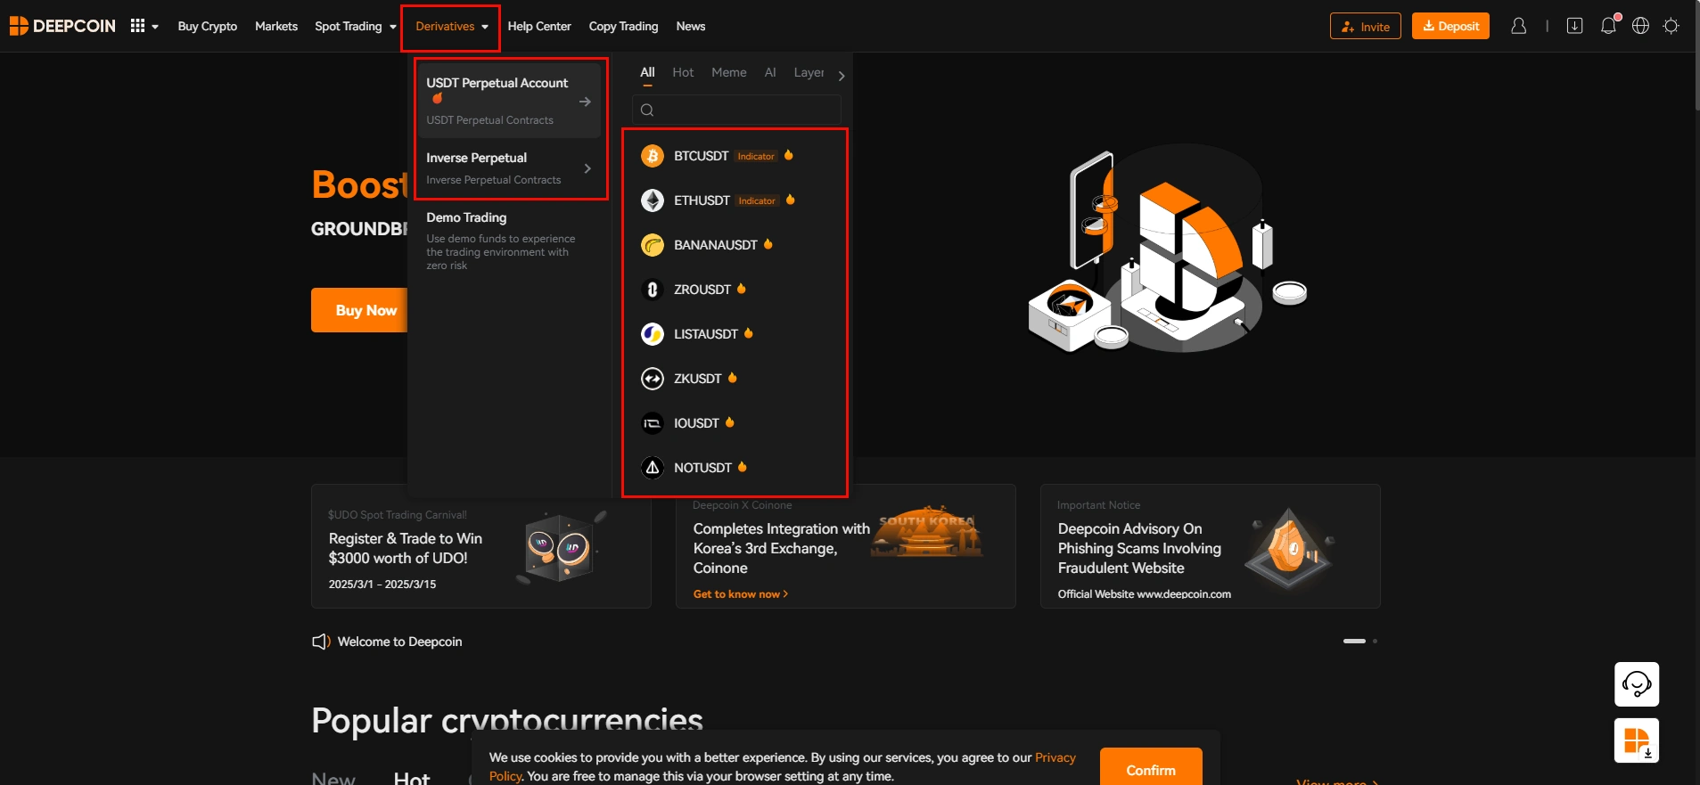The image size is (1700, 785).
Task: Open the UDO Spot Trading Carnival banner
Action: (x=481, y=546)
